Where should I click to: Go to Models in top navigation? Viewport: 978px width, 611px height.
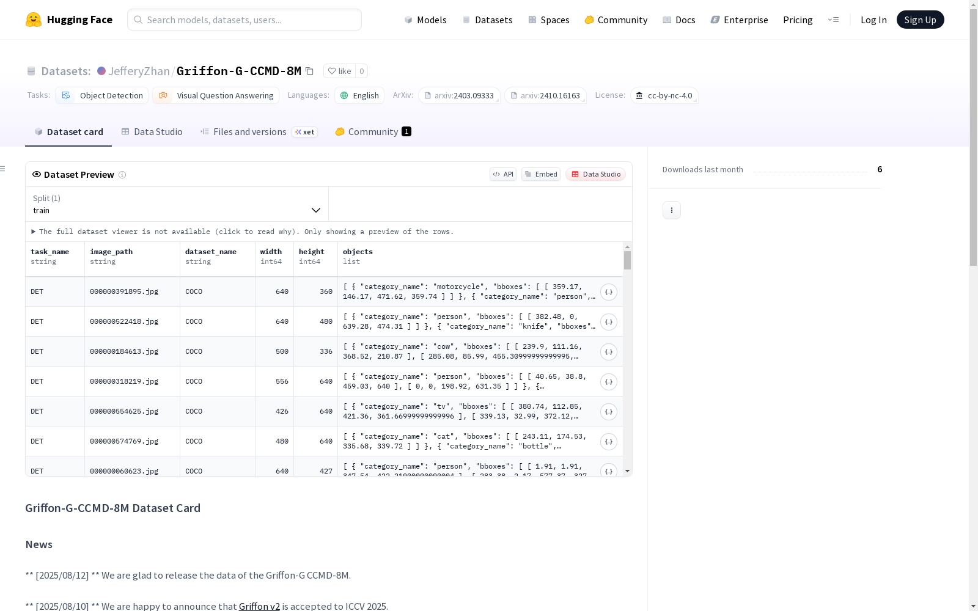(425, 20)
